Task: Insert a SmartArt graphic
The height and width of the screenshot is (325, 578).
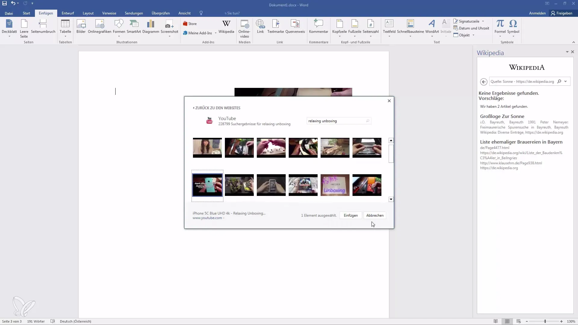Action: point(134,26)
